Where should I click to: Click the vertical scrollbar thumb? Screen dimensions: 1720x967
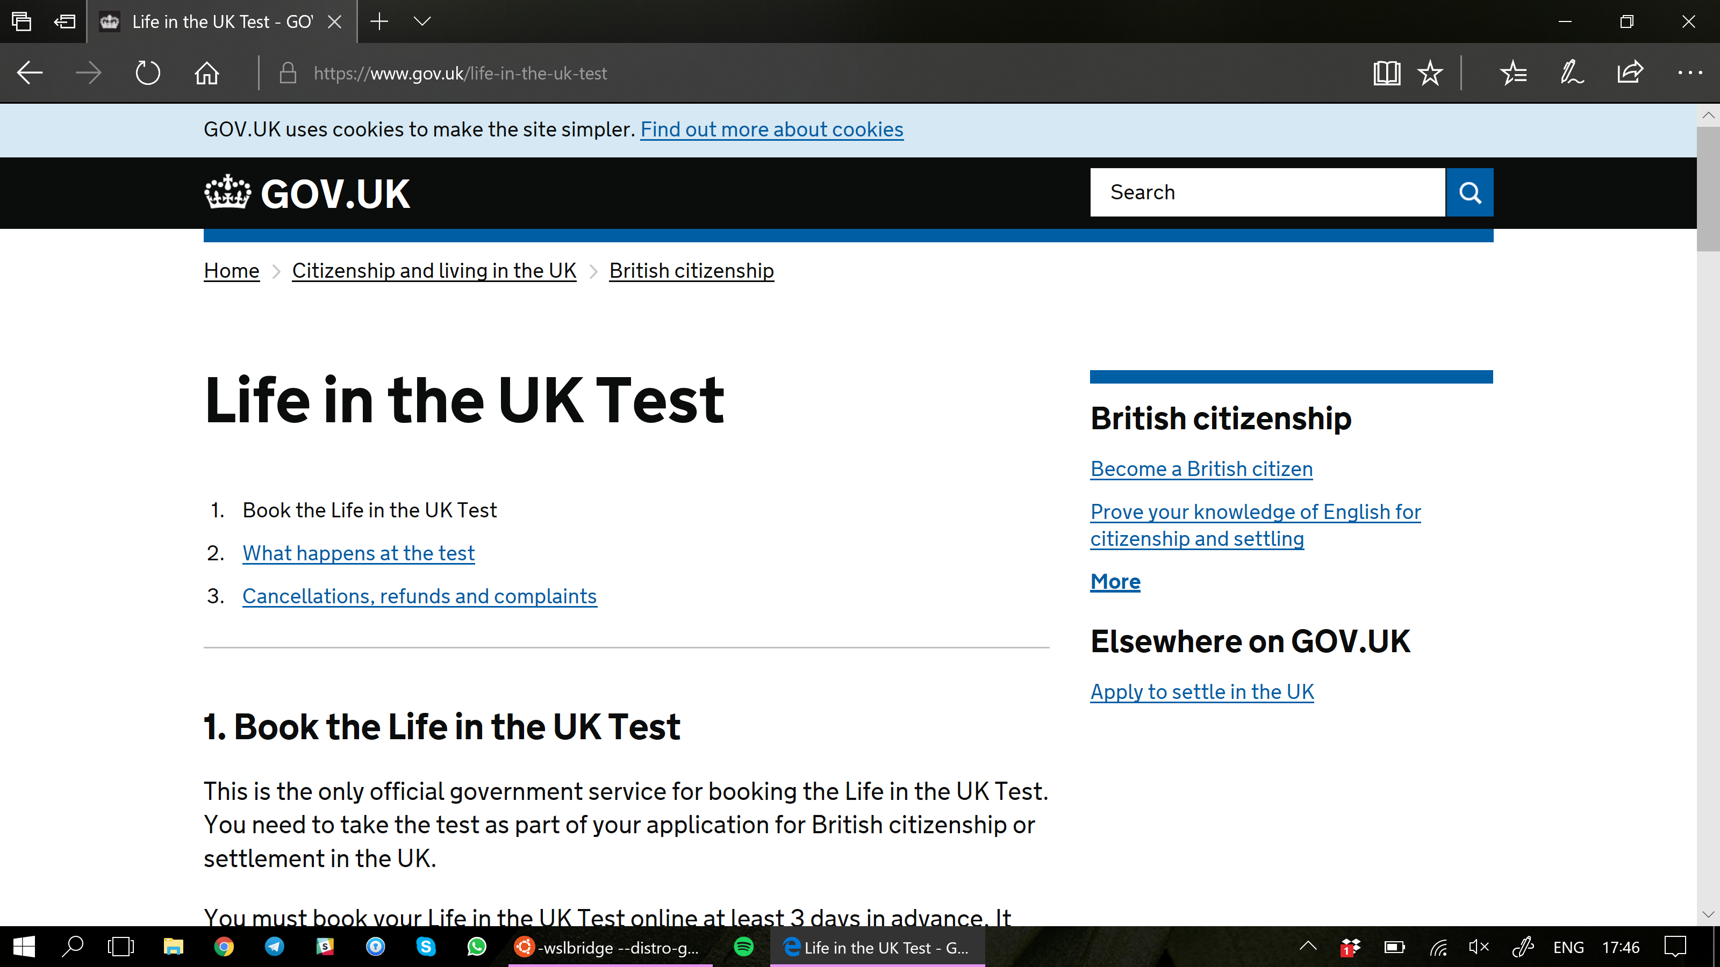click(1708, 189)
